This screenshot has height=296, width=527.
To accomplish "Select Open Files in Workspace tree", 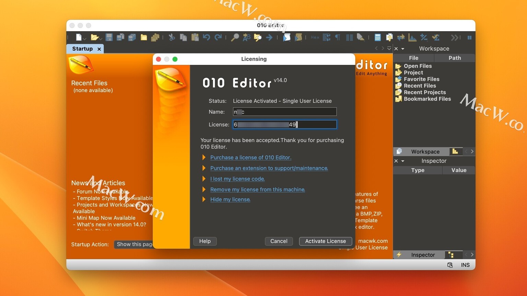I will pyautogui.click(x=418, y=66).
